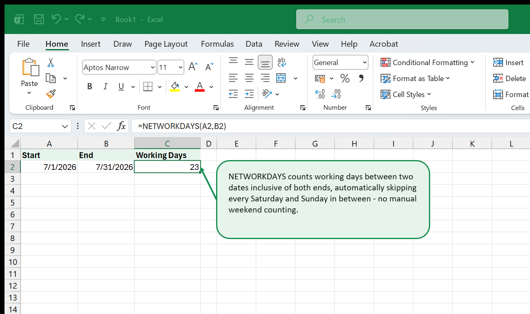
Task: Toggle Middle Align
Action: 249,62
